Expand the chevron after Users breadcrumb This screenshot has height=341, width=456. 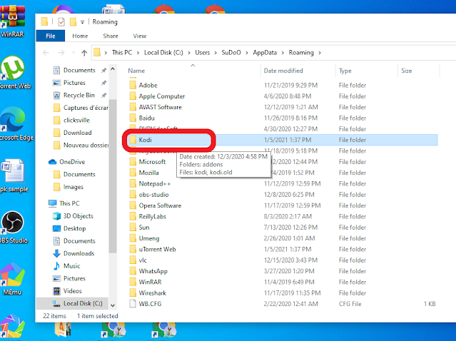click(x=216, y=53)
